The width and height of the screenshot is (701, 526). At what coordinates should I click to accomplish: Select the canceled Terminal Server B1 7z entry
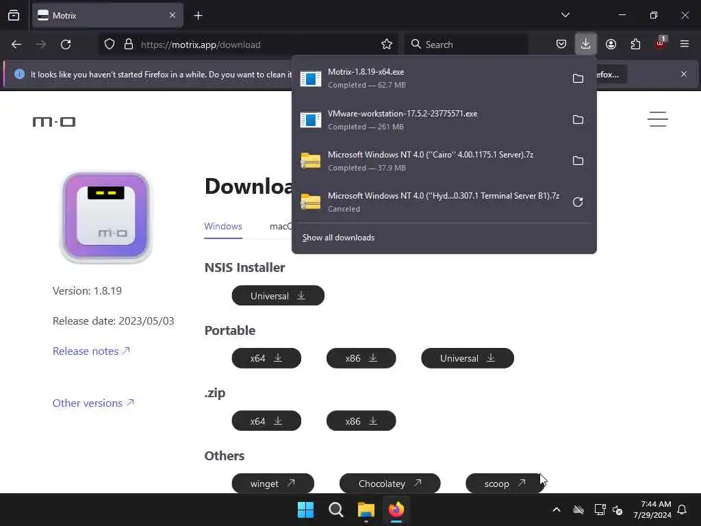[429, 202]
